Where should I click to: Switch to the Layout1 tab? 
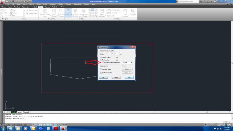coord(20,112)
